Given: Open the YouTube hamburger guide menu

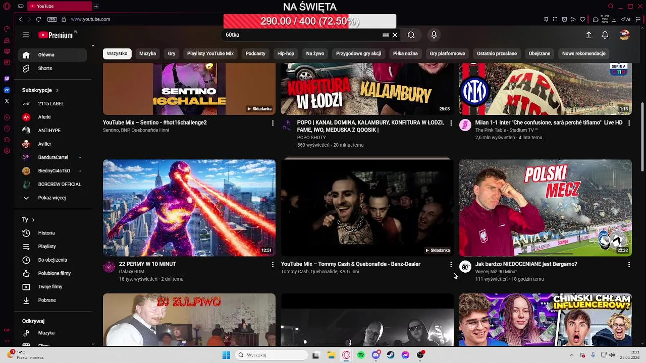Looking at the screenshot, I should (26, 35).
